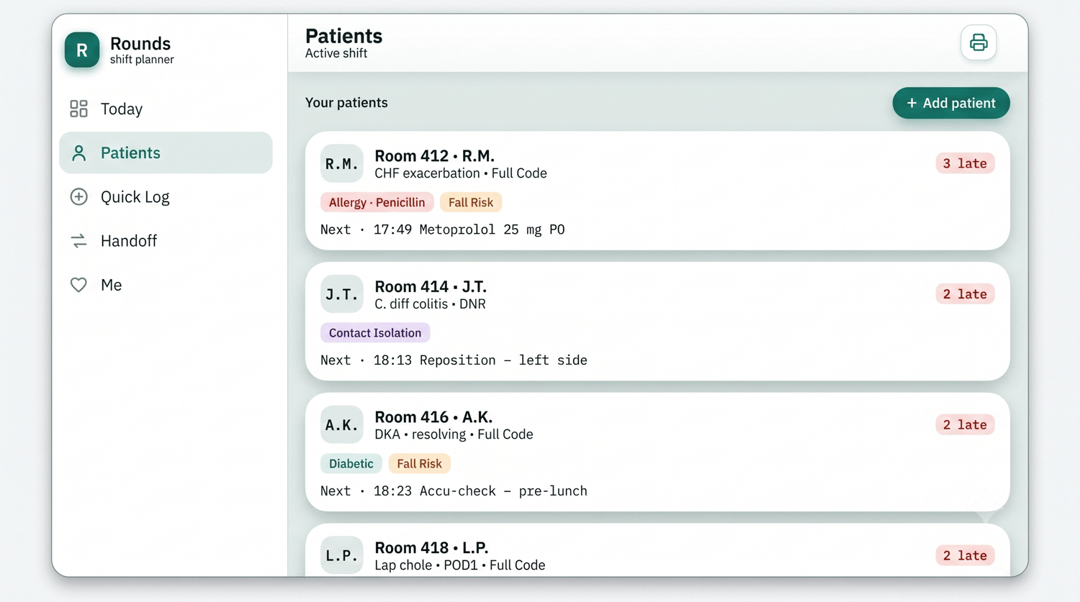The height and width of the screenshot is (602, 1080).
Task: Click the Rounds app logo
Action: coord(82,50)
